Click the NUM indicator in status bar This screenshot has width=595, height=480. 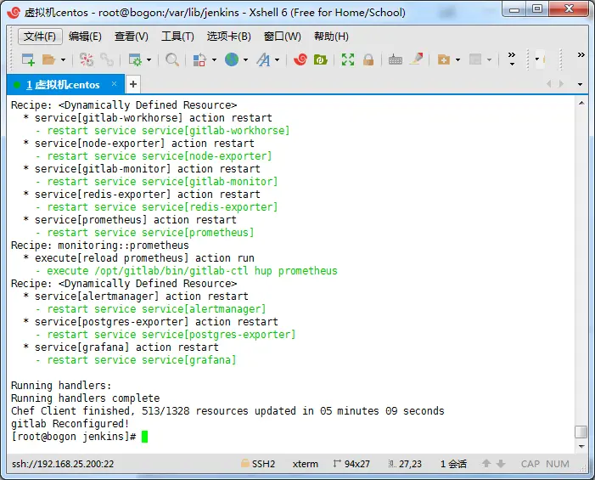point(558,464)
